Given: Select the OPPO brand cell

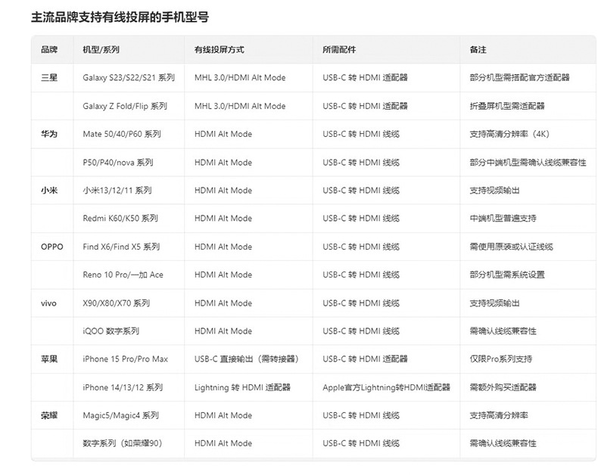Looking at the screenshot, I should pos(52,247).
